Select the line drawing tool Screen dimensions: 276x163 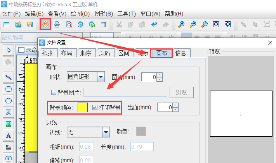9,77
